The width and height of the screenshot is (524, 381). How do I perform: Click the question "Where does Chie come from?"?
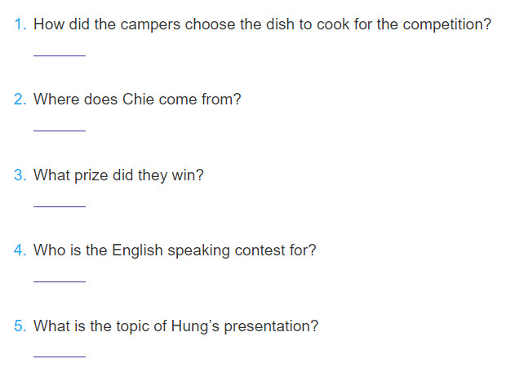pyautogui.click(x=137, y=100)
